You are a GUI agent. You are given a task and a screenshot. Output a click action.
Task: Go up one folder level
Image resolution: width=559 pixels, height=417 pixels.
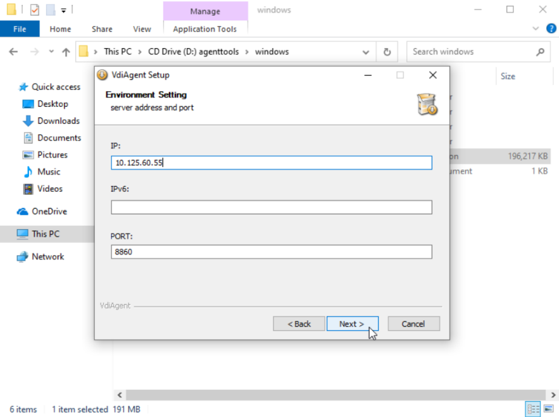66,52
